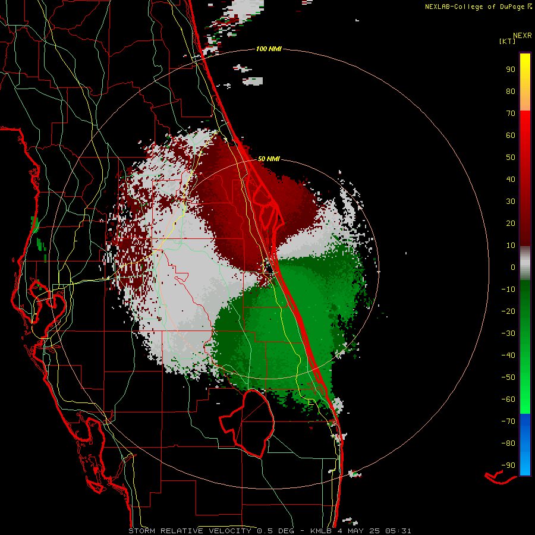This screenshot has width=535, height=535.
Task: Click the NEXR label above the scale
Action: (x=523, y=36)
